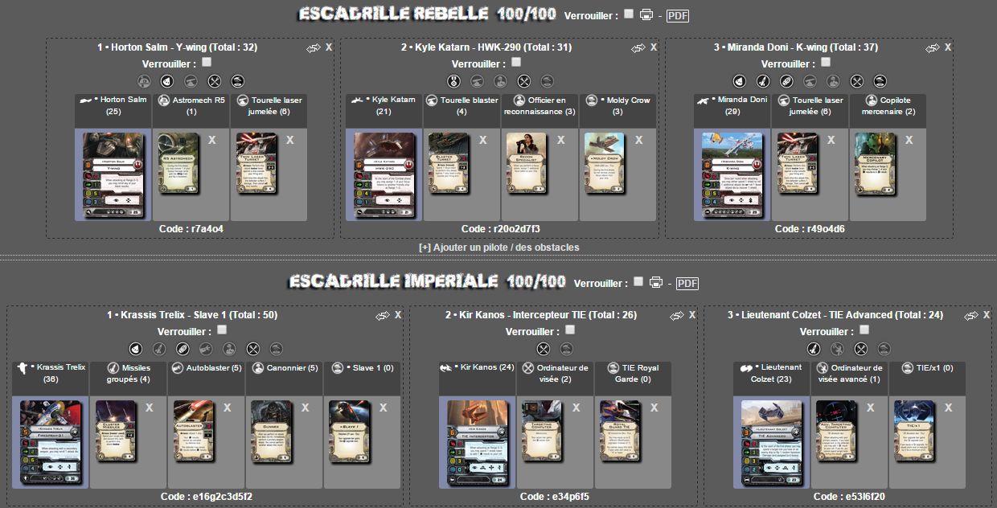Screen dimensions: 997x508
Task: Select the code e53l6f20 text
Action: [x=849, y=497]
